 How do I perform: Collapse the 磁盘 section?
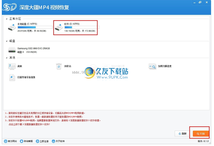7,41
